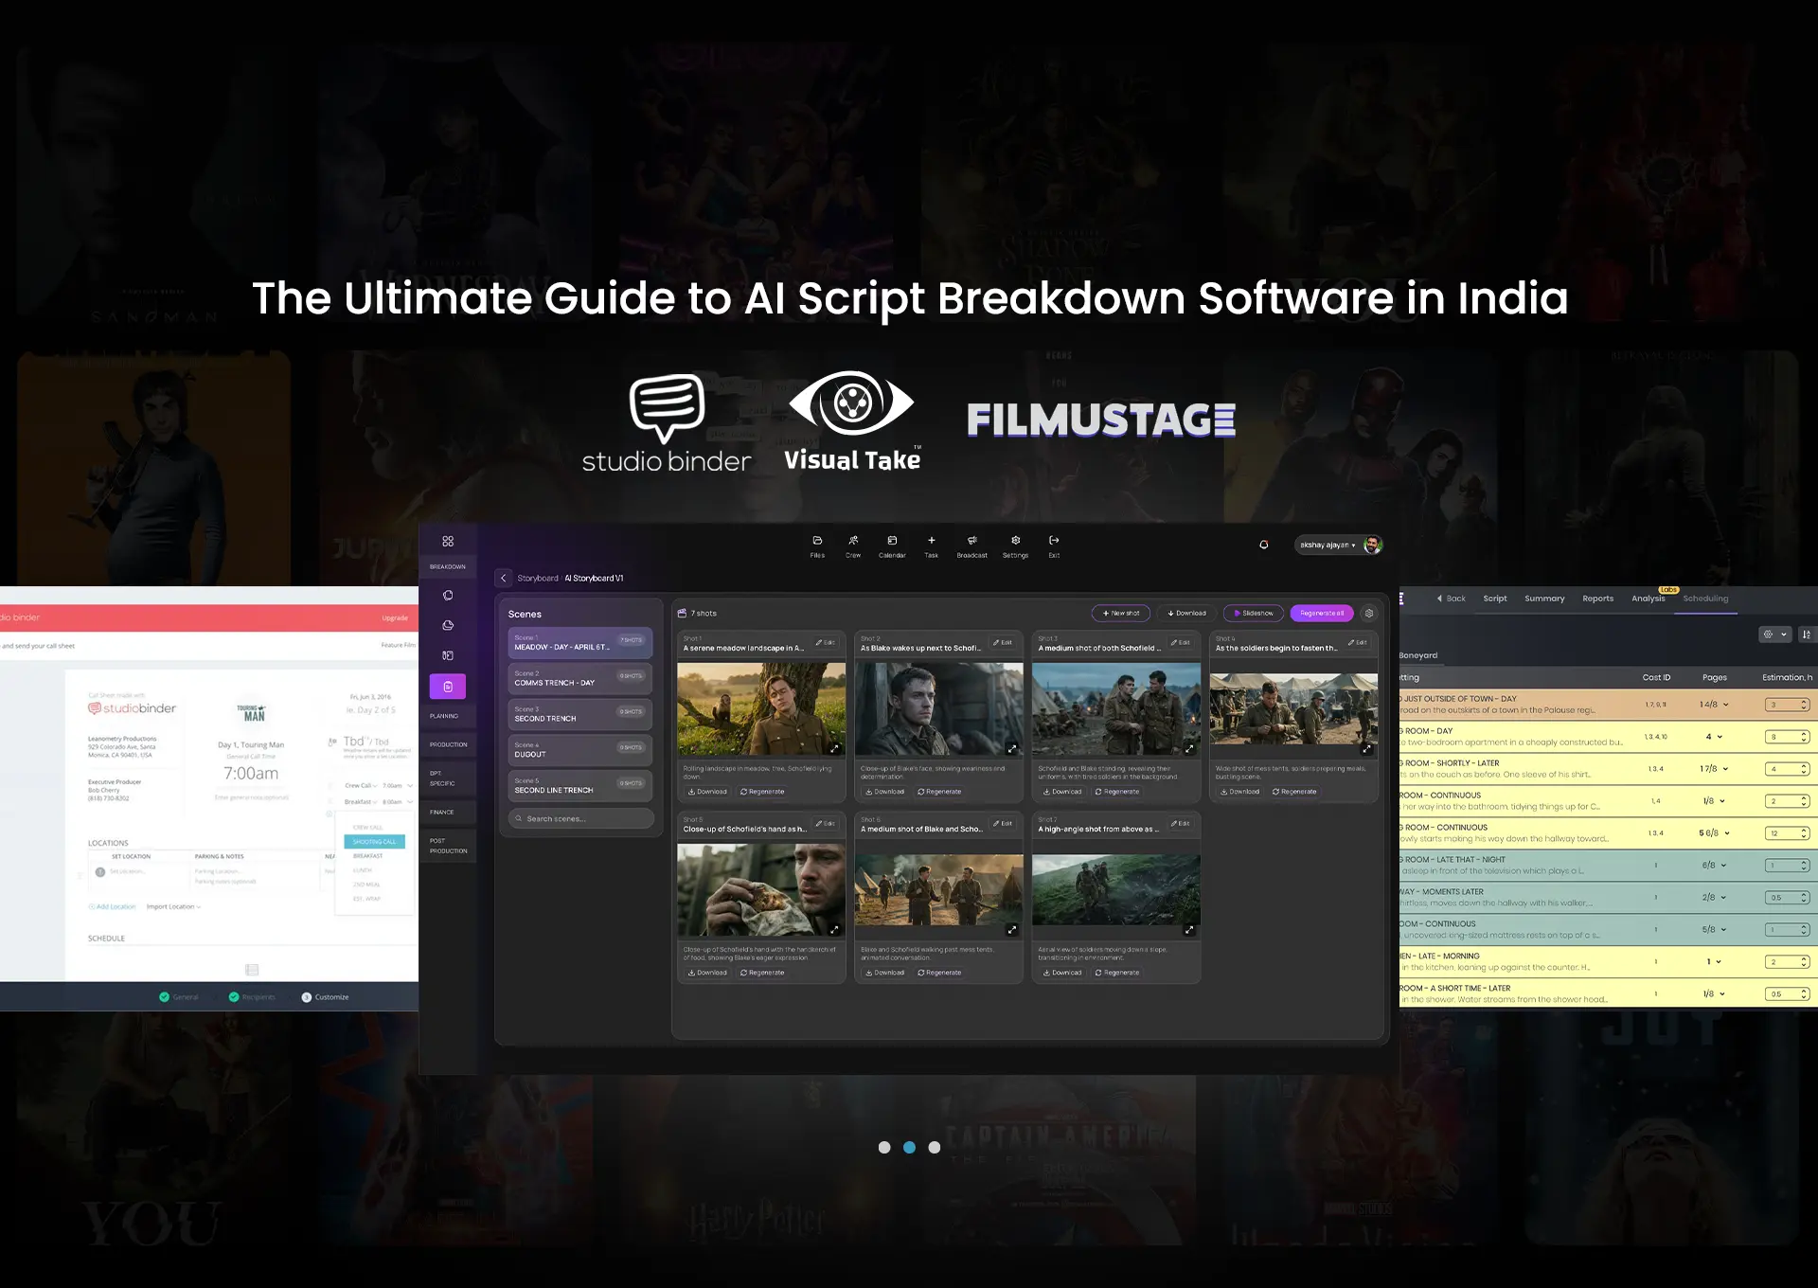This screenshot has width=1818, height=1288.
Task: Open the gear dropdown in Filmustage scheduling
Action: coord(1775,635)
